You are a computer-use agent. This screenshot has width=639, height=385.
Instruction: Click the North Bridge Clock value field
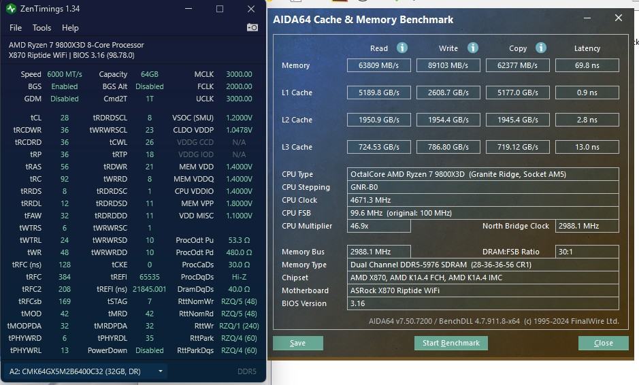587,226
